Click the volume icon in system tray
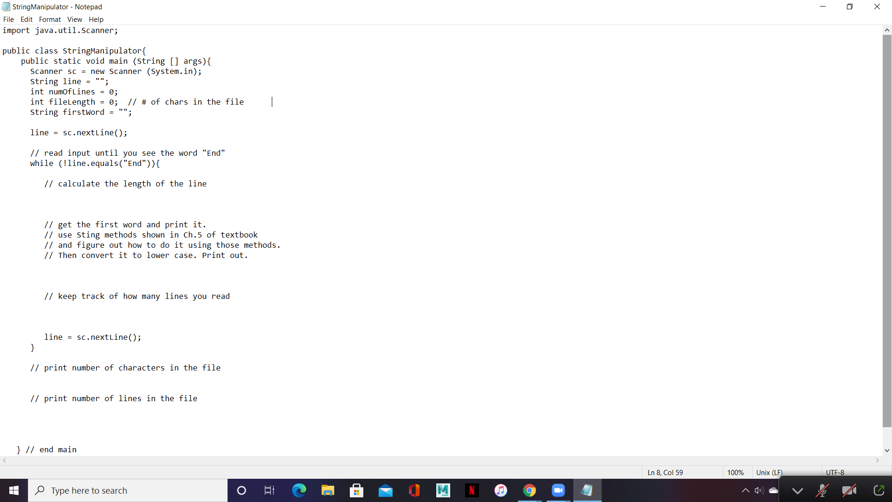 pyautogui.click(x=760, y=490)
